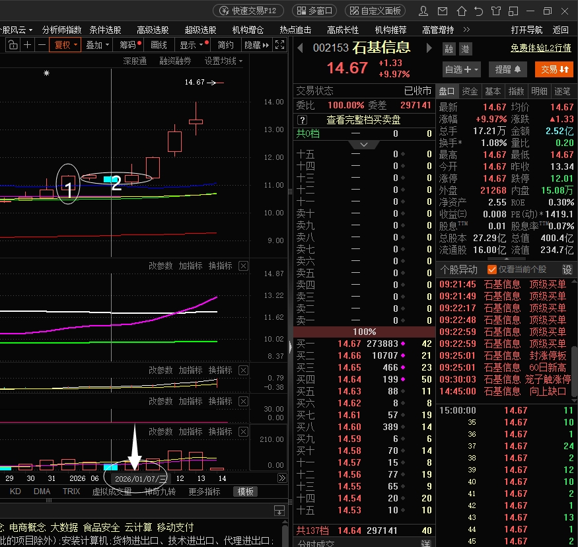Click the download panel icon above the info text
Viewport: 578px width, 547px height.
coord(279,511)
